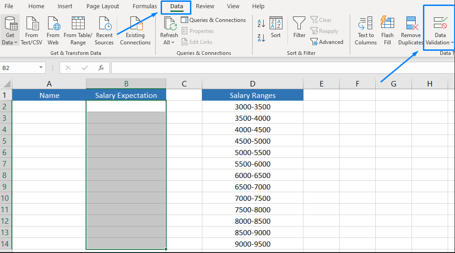The width and height of the screenshot is (455, 253).
Task: Import data From Text/CSV
Action: tap(31, 31)
